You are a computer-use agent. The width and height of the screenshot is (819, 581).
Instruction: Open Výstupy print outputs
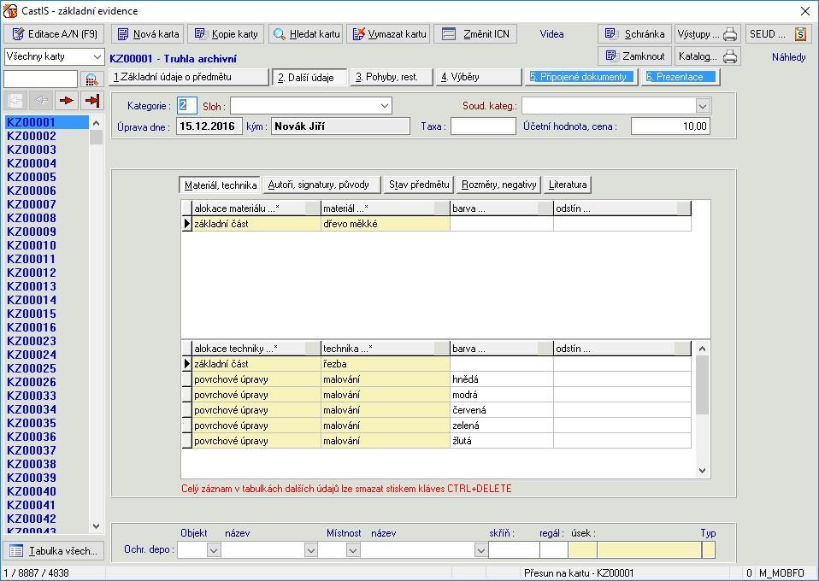[707, 34]
